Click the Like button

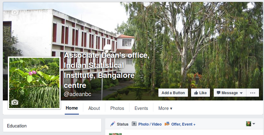click(x=201, y=93)
